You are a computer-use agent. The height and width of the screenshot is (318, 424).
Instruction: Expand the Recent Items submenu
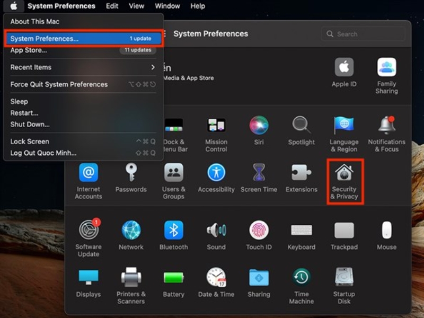tap(83, 67)
